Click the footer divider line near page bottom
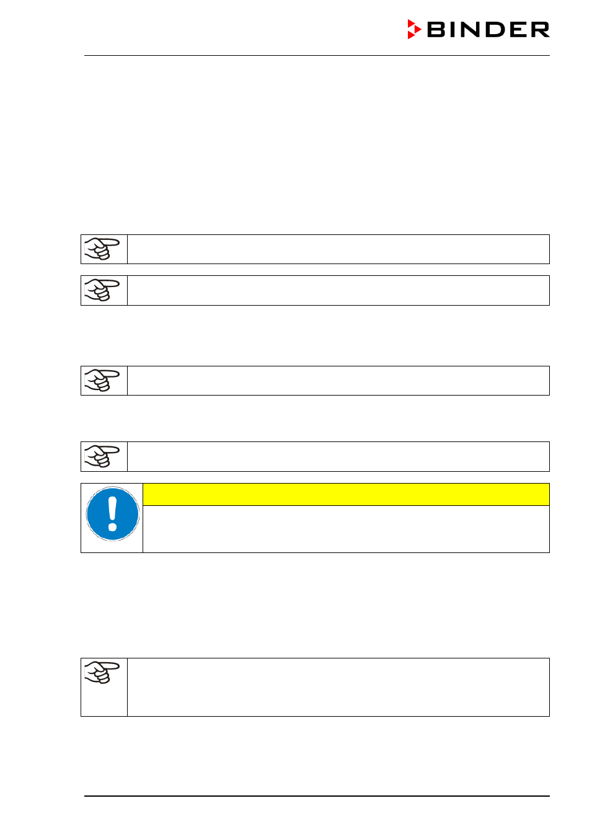This screenshot has width=592, height=837. [317, 796]
